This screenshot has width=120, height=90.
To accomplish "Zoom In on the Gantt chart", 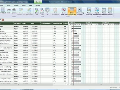I will pos(37,11).
